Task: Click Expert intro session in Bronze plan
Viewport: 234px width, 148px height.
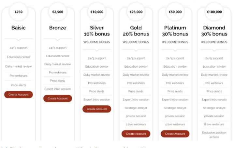Action: tap(58, 89)
